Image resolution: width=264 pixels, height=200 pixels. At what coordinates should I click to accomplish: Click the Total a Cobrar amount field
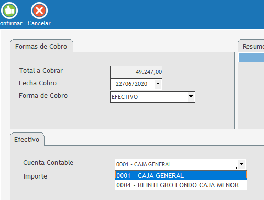[136, 72]
